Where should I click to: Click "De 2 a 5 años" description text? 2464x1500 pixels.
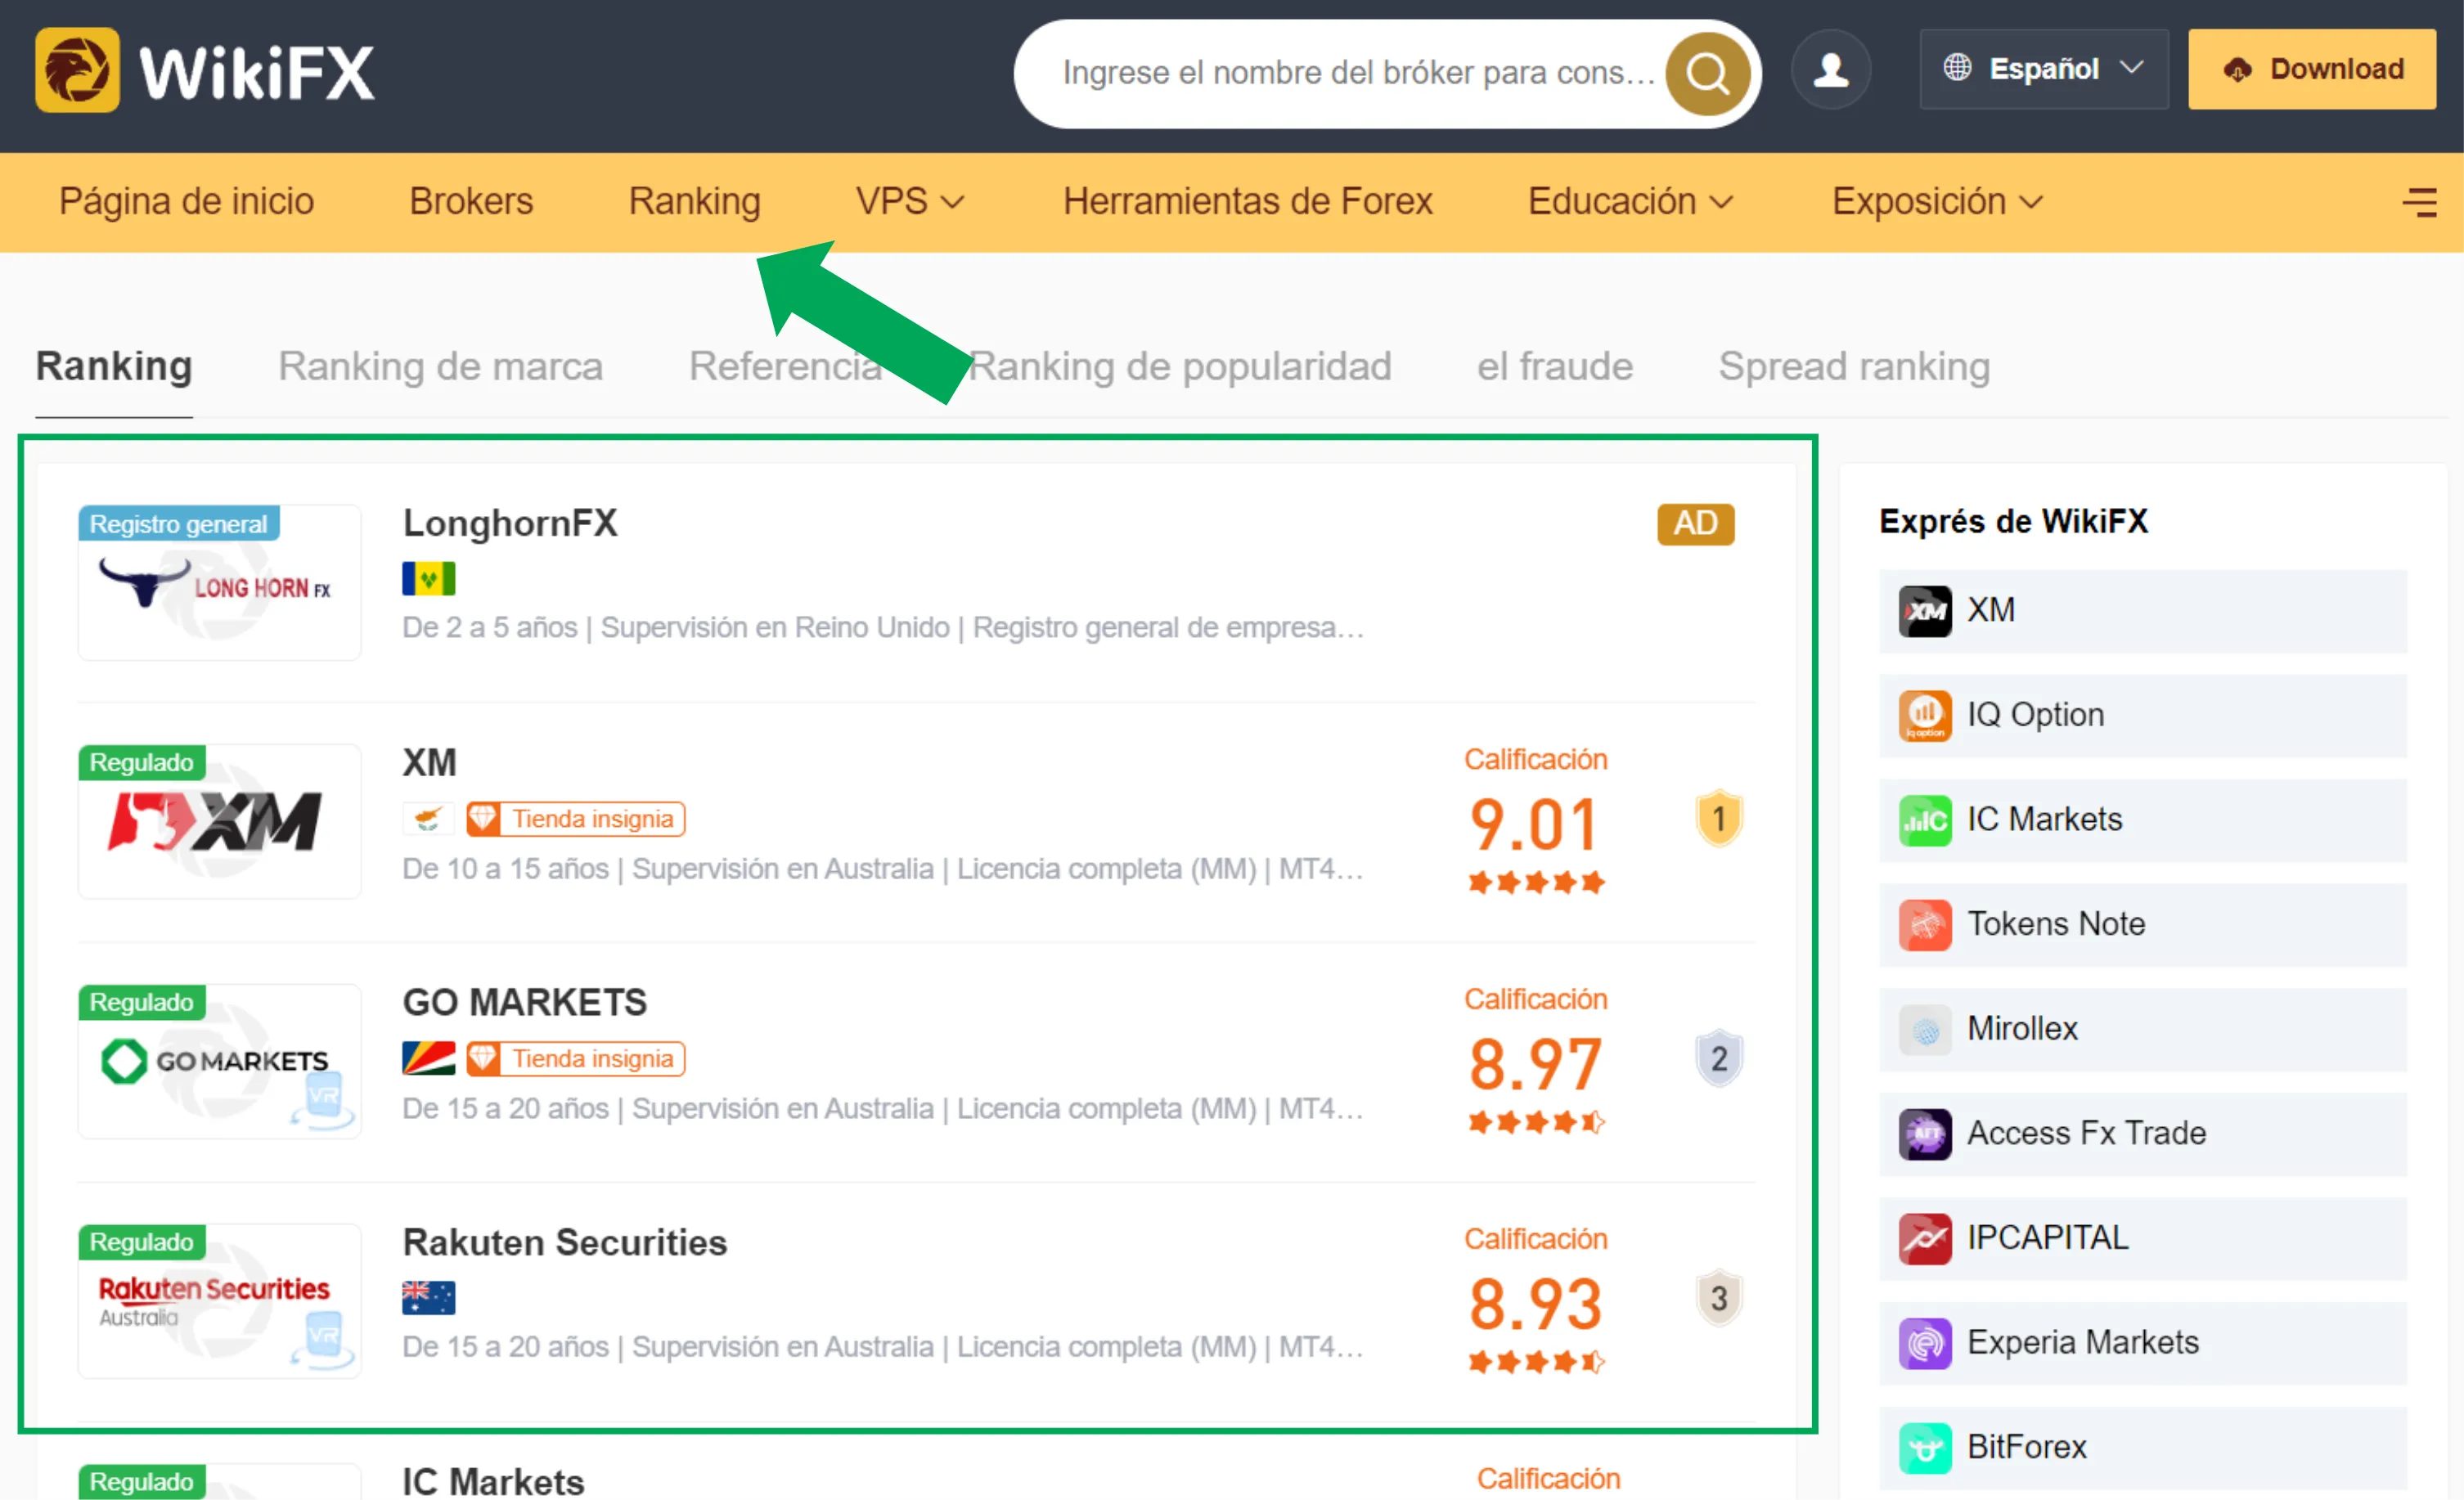[490, 628]
